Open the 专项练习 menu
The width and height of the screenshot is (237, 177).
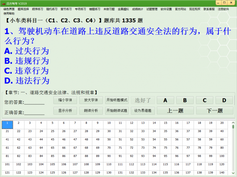80,9
